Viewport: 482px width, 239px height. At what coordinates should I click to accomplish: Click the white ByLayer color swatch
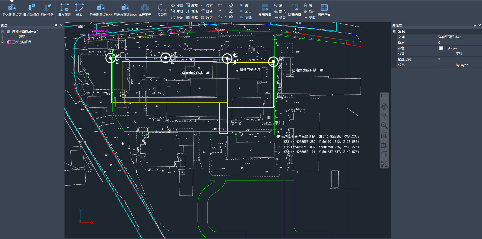[x=441, y=48]
